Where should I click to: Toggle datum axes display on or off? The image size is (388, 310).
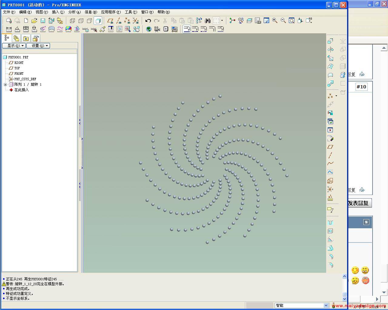point(119,21)
